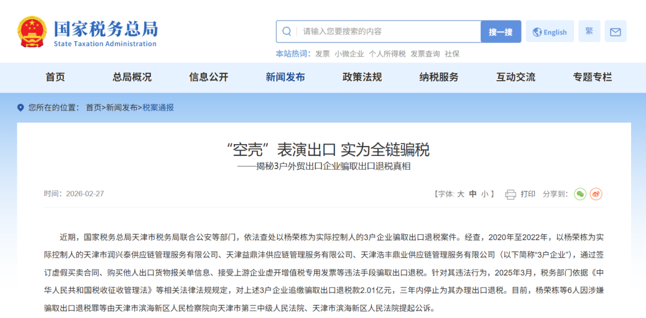This screenshot has width=646, height=318.
Task: Open the email envelope icon
Action: click(615, 32)
